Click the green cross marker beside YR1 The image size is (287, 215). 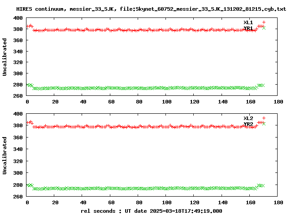(x=264, y=28)
